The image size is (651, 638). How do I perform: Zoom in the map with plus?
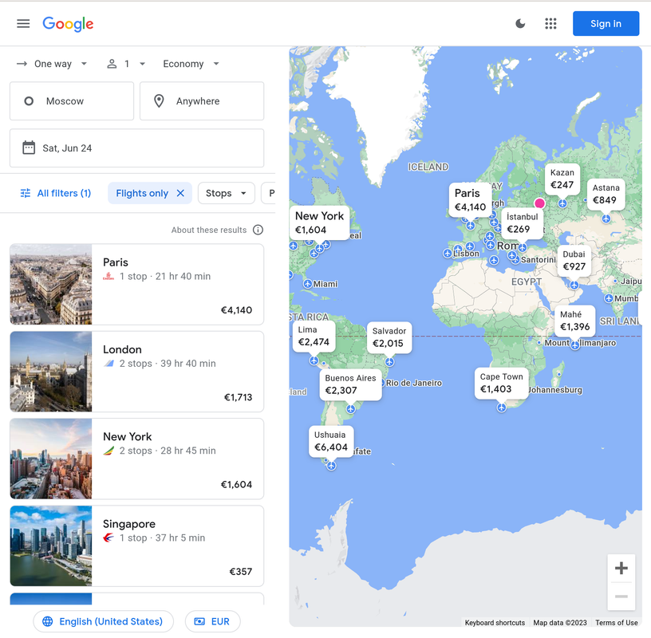click(621, 568)
